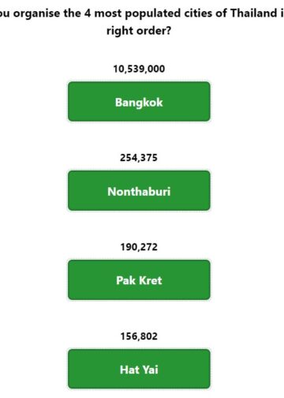Choose the Pak Kret green button

click(139, 280)
